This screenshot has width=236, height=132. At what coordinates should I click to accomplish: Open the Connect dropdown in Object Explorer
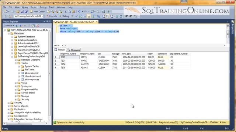(9, 26)
